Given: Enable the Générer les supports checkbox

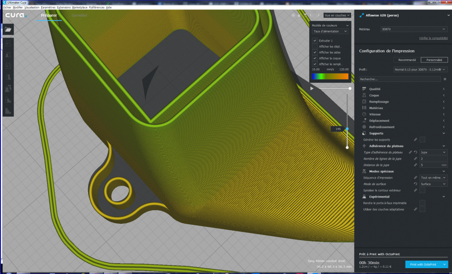Looking at the screenshot, I should coord(422,140).
